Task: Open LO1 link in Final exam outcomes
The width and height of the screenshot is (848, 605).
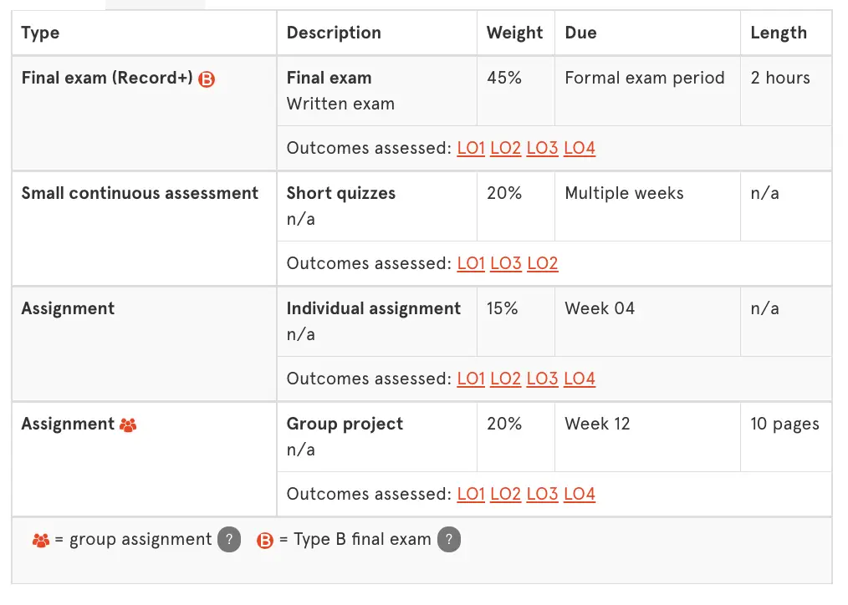Action: point(471,148)
